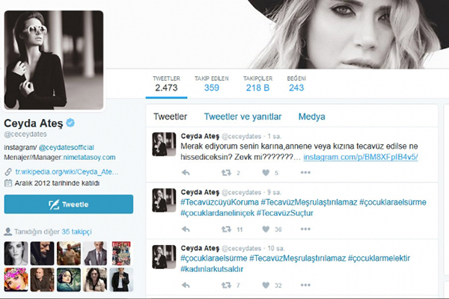Open the large profile photo
The width and height of the screenshot is (449, 299).
tap(54, 60)
